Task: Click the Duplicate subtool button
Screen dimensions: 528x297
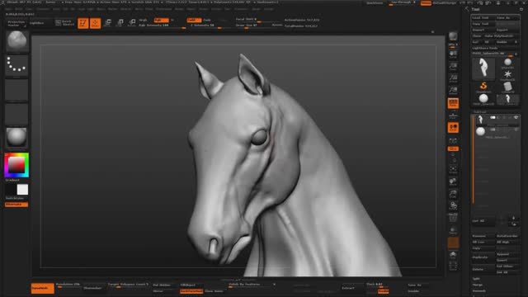Action: click(x=483, y=257)
